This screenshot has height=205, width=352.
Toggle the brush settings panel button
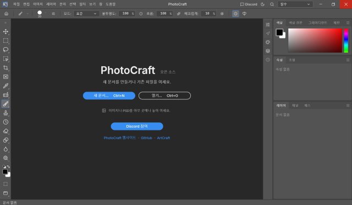(53, 14)
